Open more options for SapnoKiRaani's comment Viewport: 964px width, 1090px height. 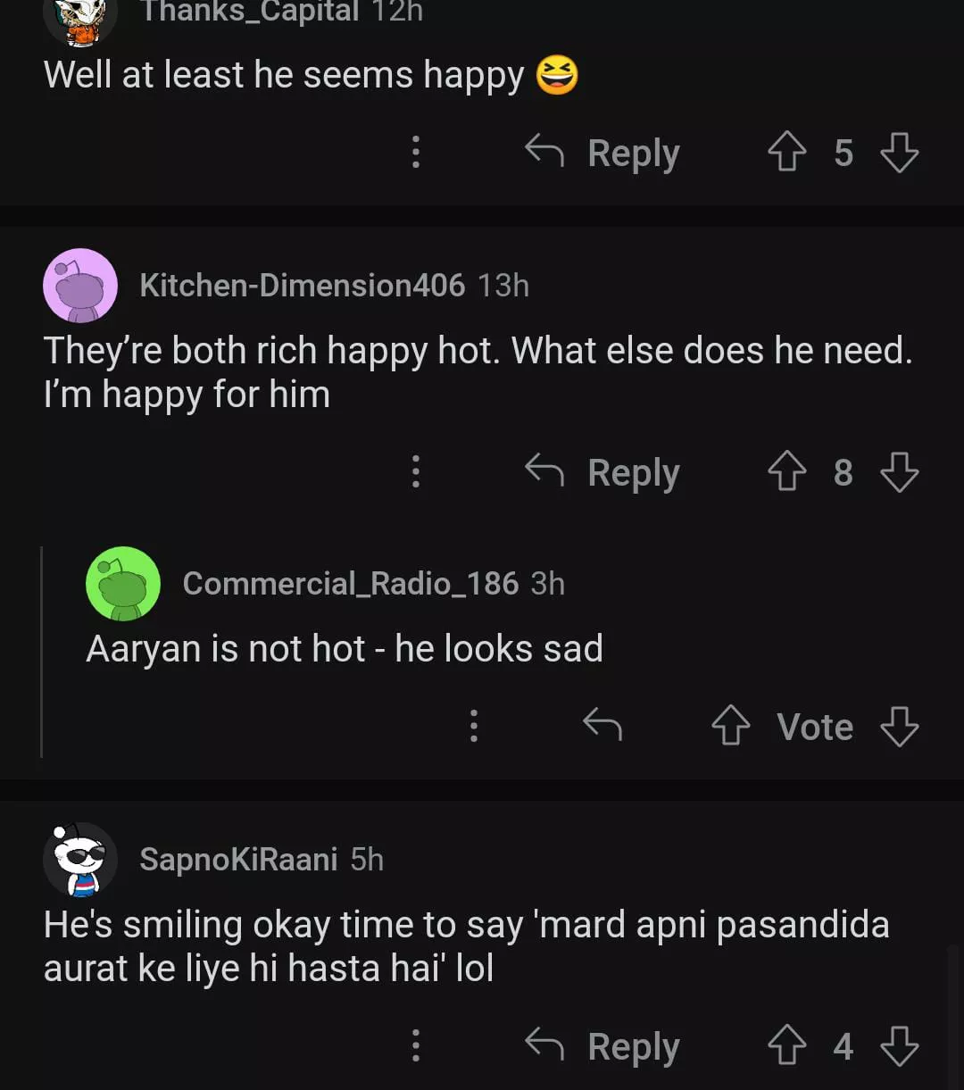click(x=415, y=1046)
